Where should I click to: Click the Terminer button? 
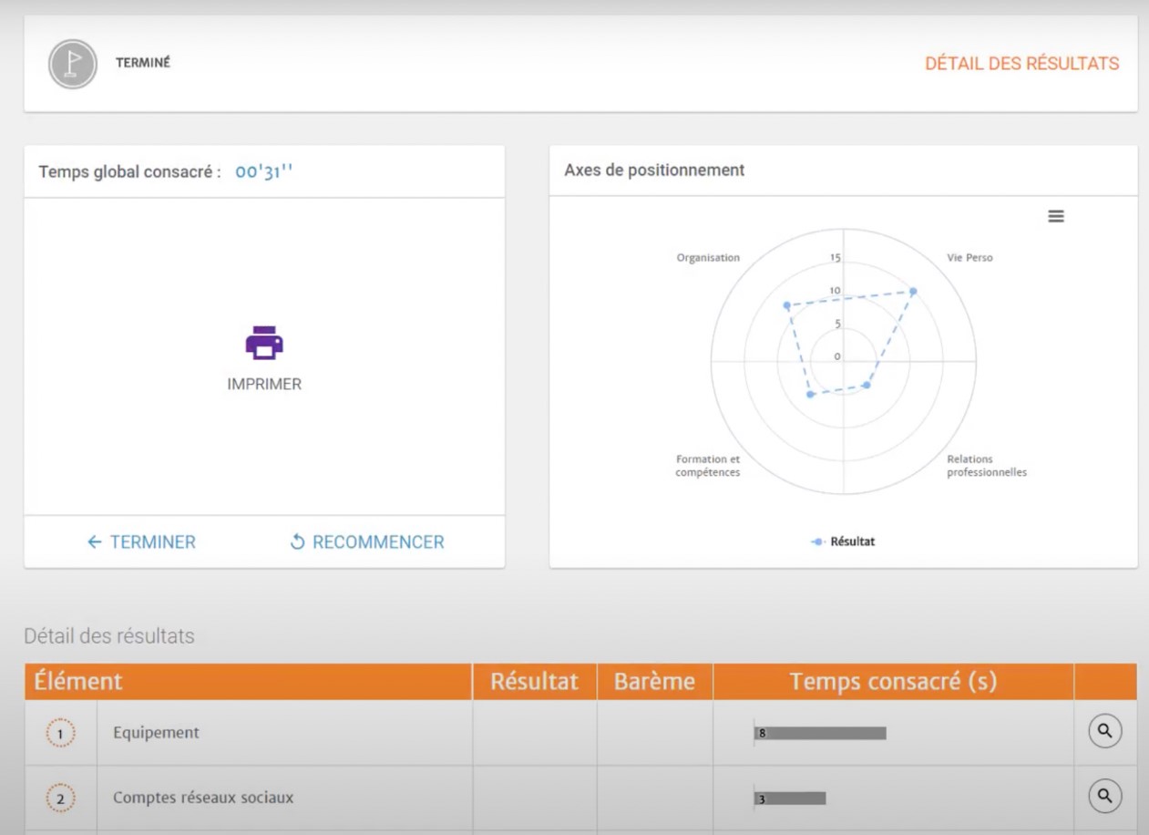click(x=141, y=541)
